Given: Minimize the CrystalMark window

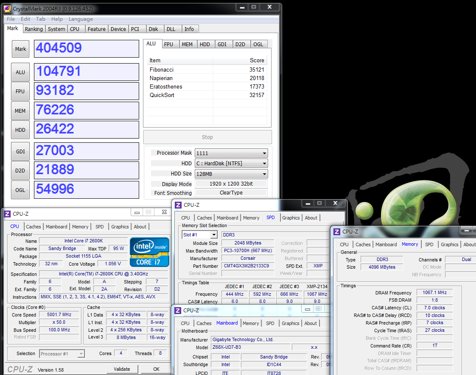Looking at the screenshot, I should coord(242,7).
